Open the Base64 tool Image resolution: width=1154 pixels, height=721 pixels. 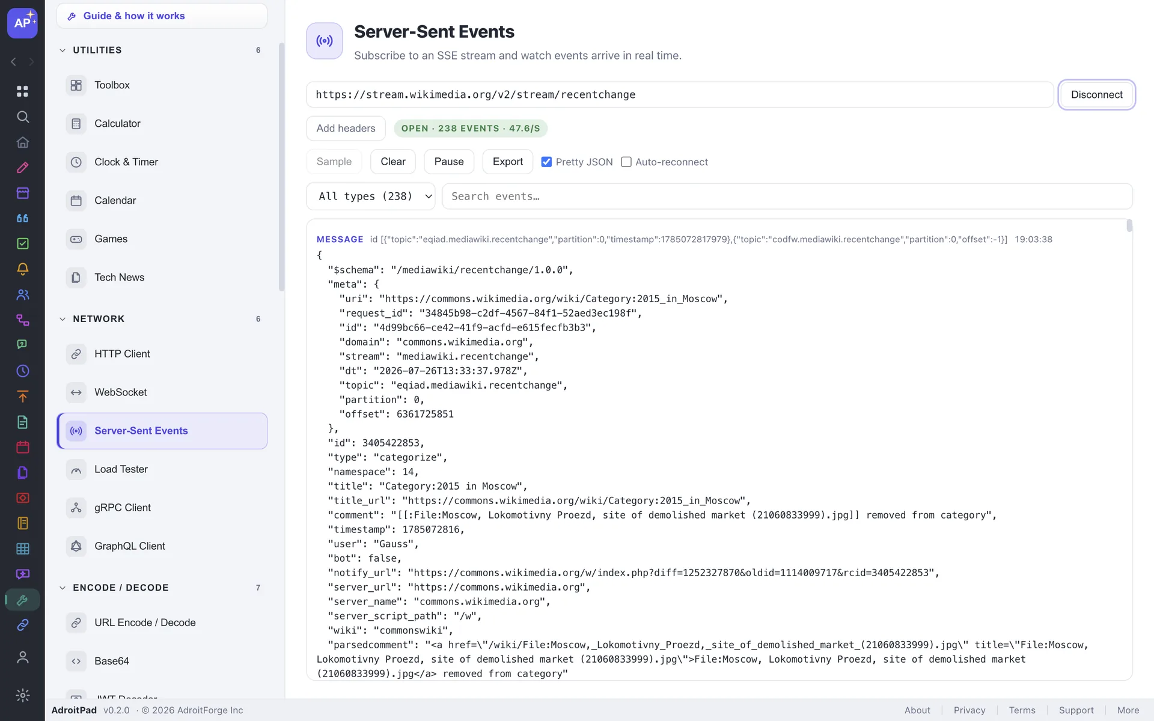pos(162,661)
